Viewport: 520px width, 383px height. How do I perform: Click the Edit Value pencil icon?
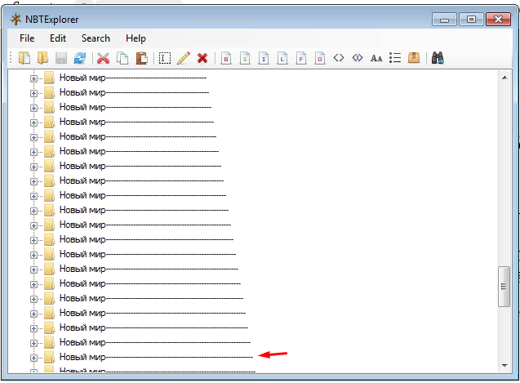[x=184, y=58]
